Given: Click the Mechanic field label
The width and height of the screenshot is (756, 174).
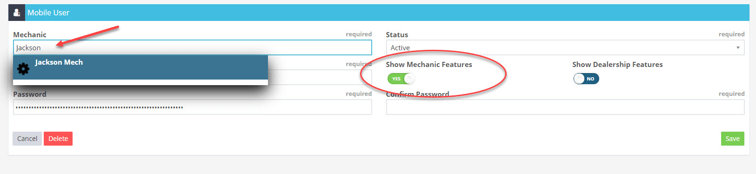Looking at the screenshot, I should coord(30,34).
